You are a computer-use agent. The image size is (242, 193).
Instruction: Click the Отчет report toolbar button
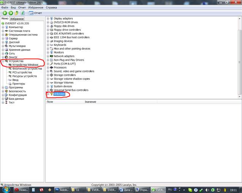click(x=35, y=13)
